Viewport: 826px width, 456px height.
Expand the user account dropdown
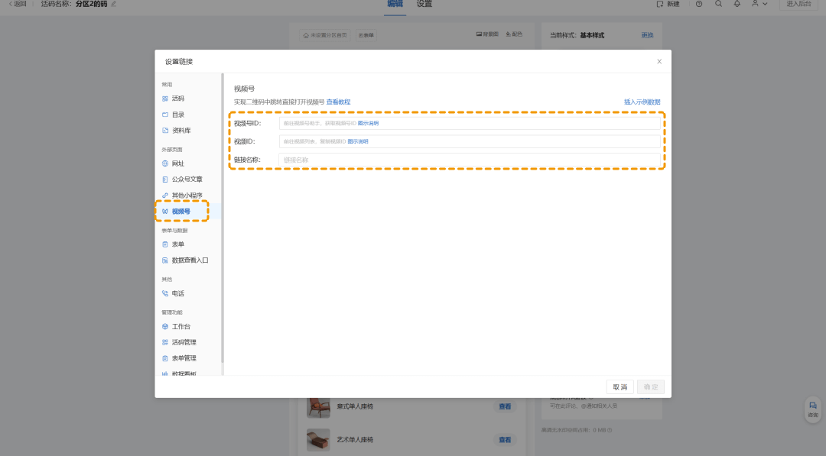[x=759, y=5]
